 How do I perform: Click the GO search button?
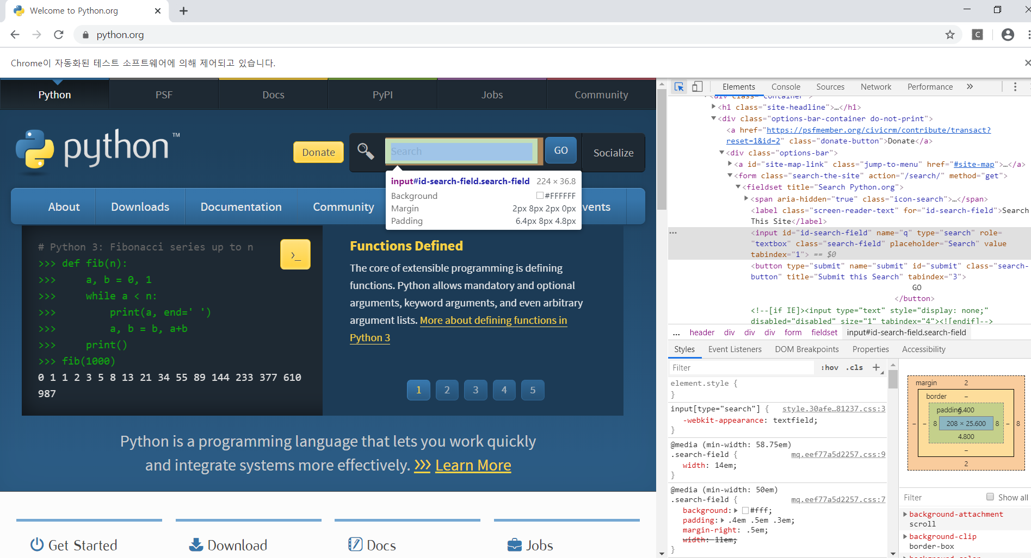tap(561, 151)
